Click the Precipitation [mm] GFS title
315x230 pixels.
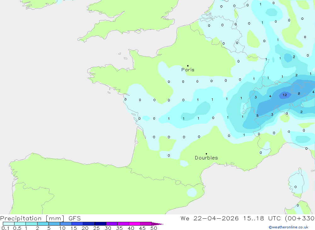(x=40, y=218)
